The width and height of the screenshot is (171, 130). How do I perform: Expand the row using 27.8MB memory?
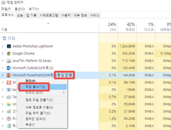pos(3,97)
